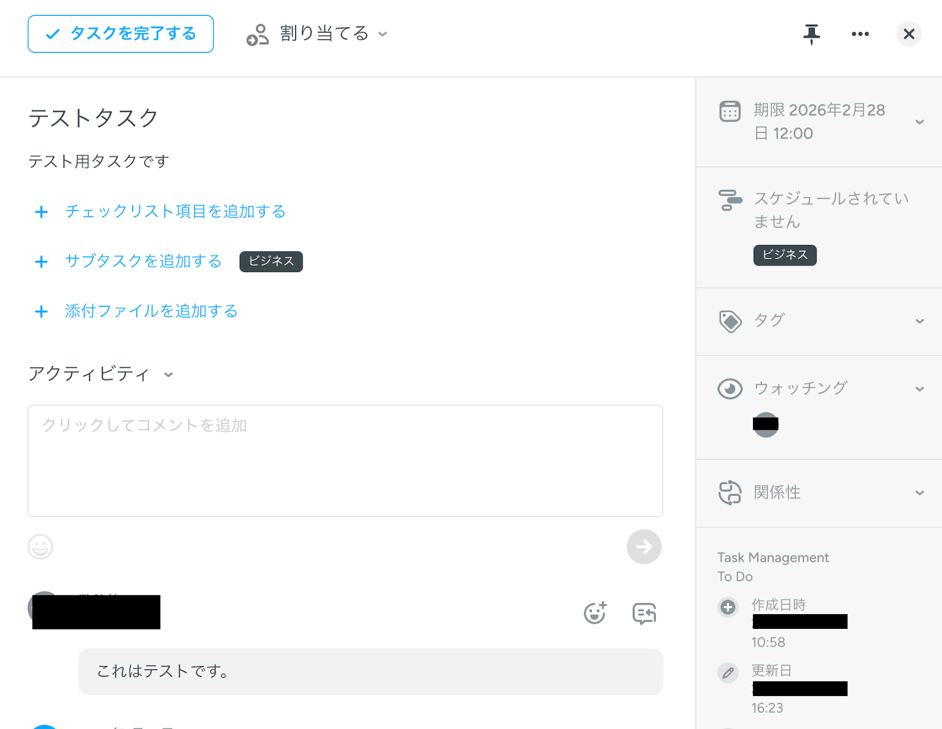The height and width of the screenshot is (729, 942).
Task: Click サブタスクを追加する link
Action: [x=143, y=261]
